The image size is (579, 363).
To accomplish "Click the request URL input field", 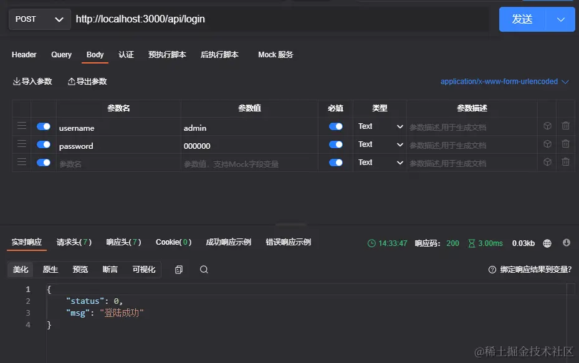I will point(249,19).
